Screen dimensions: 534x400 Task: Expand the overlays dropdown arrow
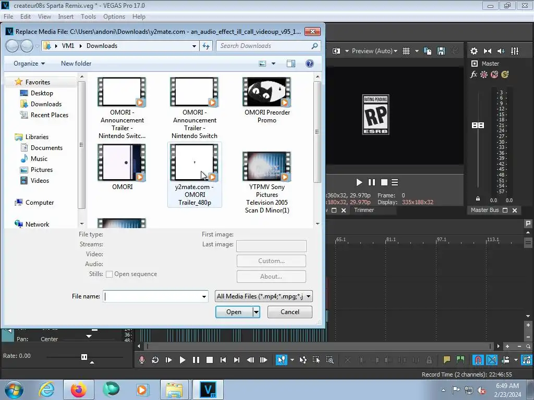[417, 51]
